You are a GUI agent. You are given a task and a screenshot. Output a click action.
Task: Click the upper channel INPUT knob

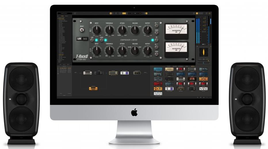(97, 30)
